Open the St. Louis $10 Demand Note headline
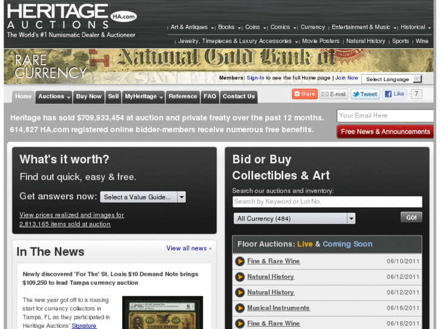Image resolution: width=440 pixels, height=329 pixels. tap(111, 278)
